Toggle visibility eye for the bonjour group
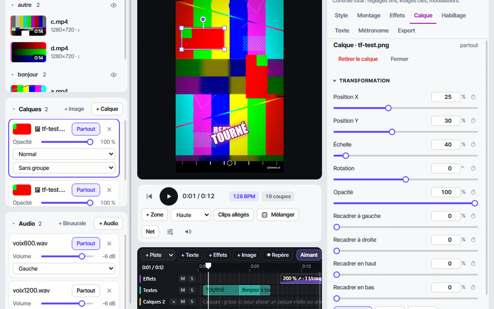Screen dimensions: 494x309 pos(114,75)
